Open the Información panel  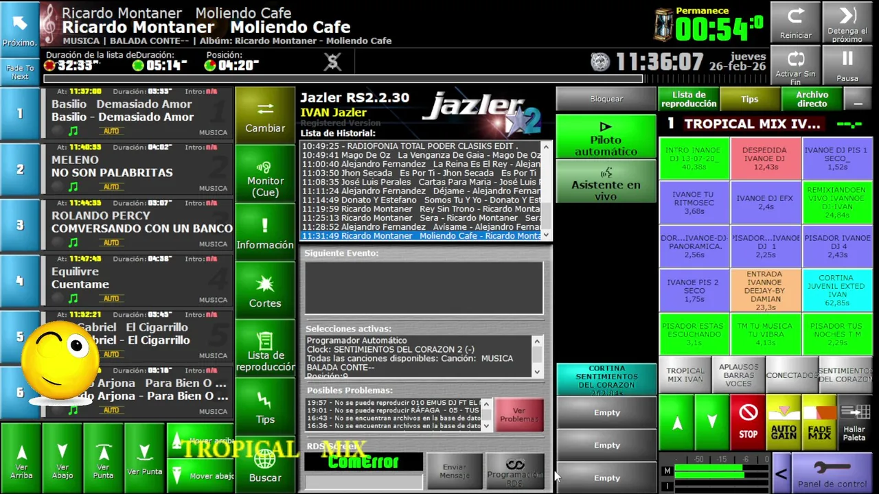click(265, 232)
